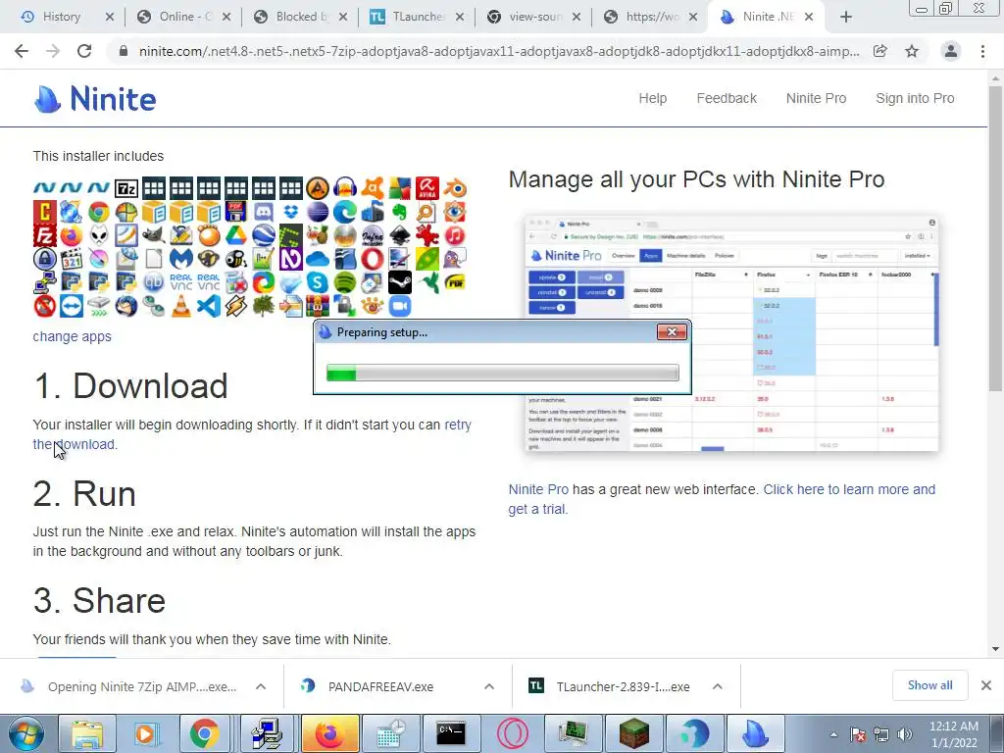Click the red Avira icon

click(x=427, y=189)
